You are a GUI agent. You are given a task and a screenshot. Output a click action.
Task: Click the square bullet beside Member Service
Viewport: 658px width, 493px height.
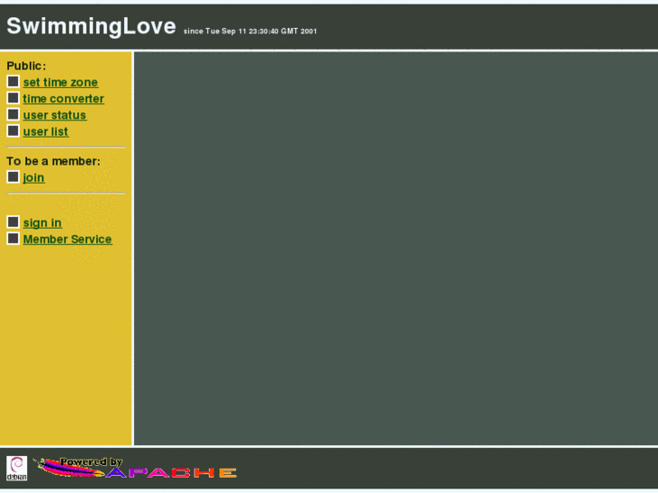pos(13,238)
